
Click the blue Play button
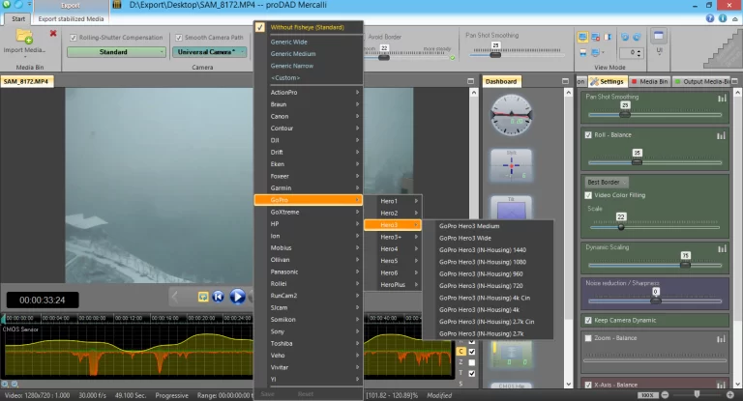tap(237, 297)
